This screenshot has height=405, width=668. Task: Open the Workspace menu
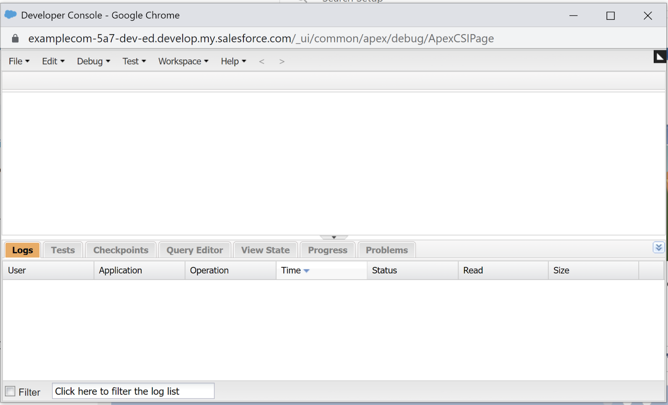click(x=183, y=61)
